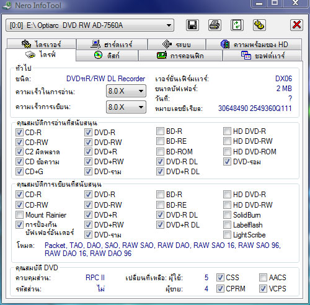Click the write modes Packet, TAO, DAO text
The height and width of the screenshot is (305, 310).
(162, 249)
